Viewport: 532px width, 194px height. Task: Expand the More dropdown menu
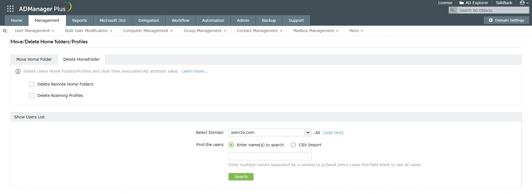click(356, 31)
